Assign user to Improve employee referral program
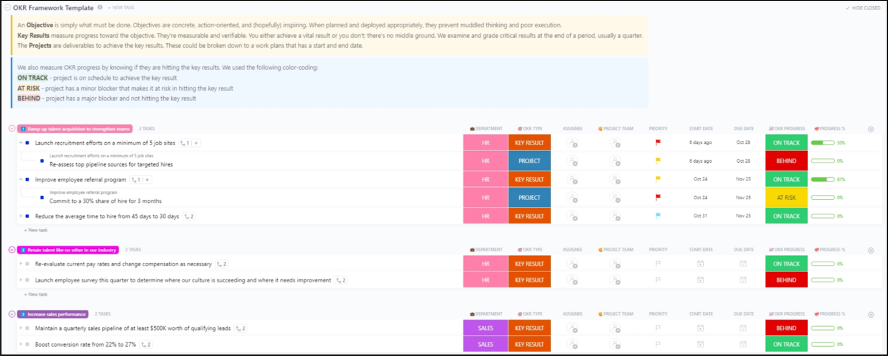The image size is (888, 356). pyautogui.click(x=573, y=179)
